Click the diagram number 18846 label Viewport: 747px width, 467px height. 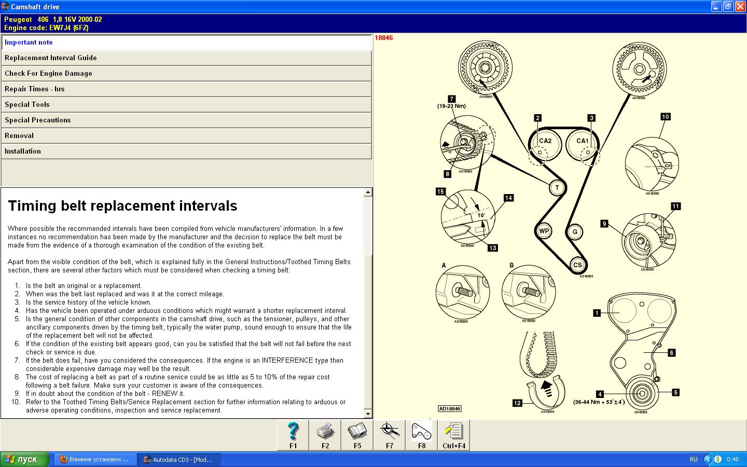point(384,38)
